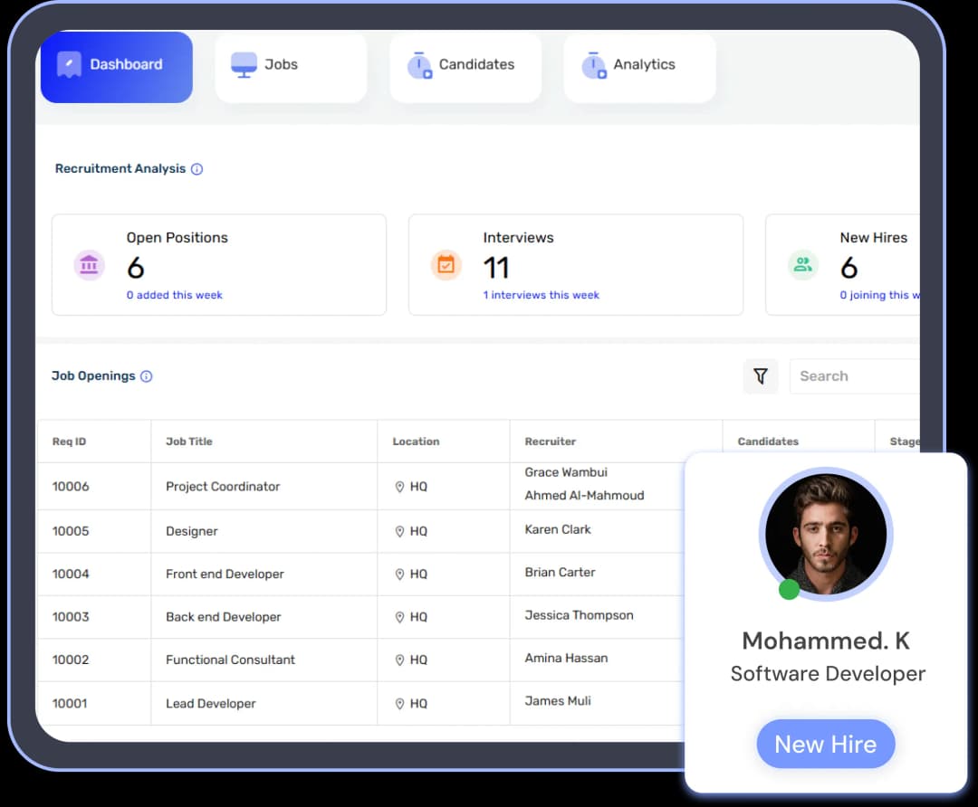Click the Analytics briefcase icon

594,63
